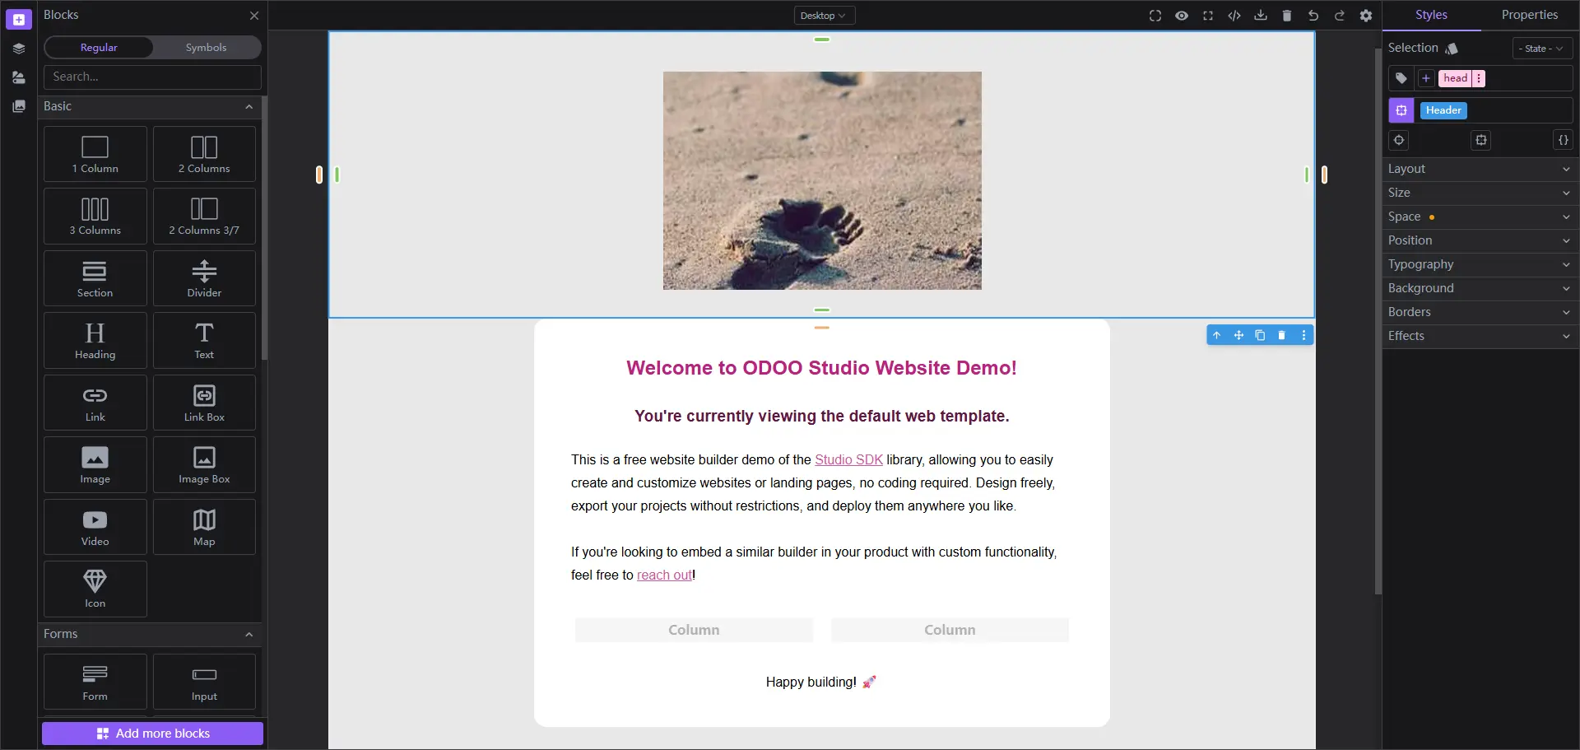The height and width of the screenshot is (750, 1580).
Task: Expand the Background style section
Action: 1480,288
